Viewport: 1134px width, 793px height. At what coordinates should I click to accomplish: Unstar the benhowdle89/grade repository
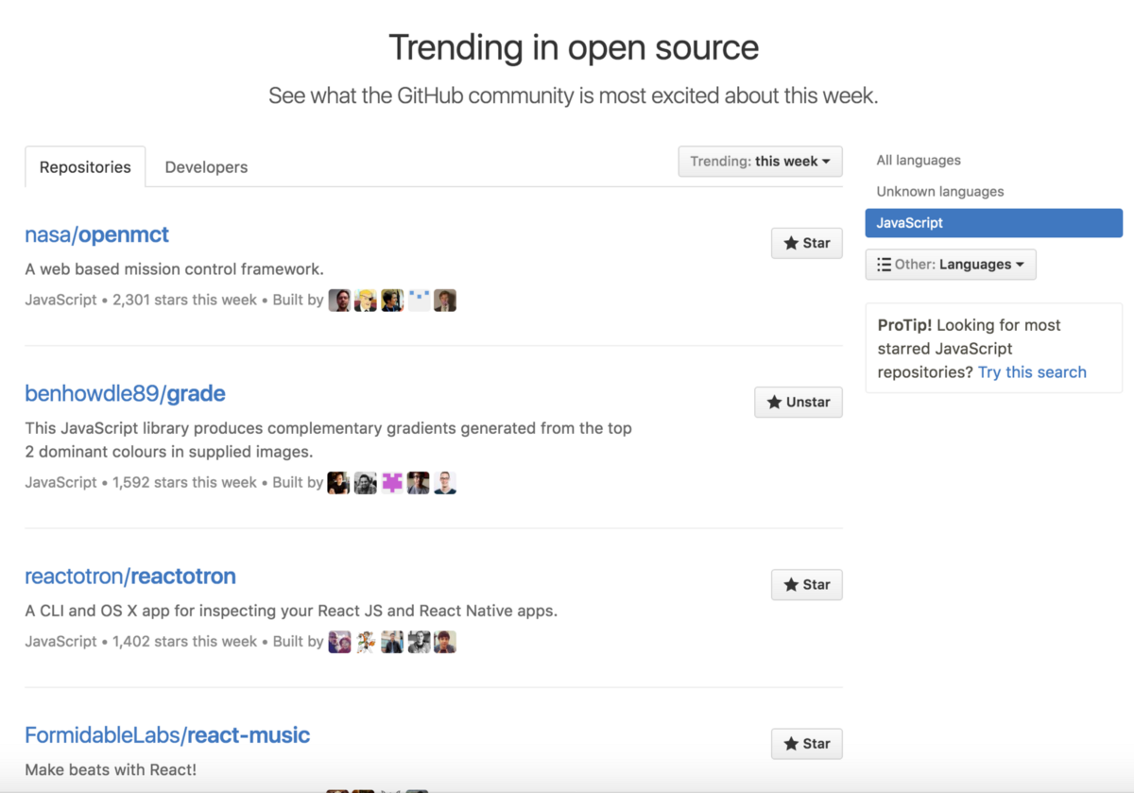point(798,402)
